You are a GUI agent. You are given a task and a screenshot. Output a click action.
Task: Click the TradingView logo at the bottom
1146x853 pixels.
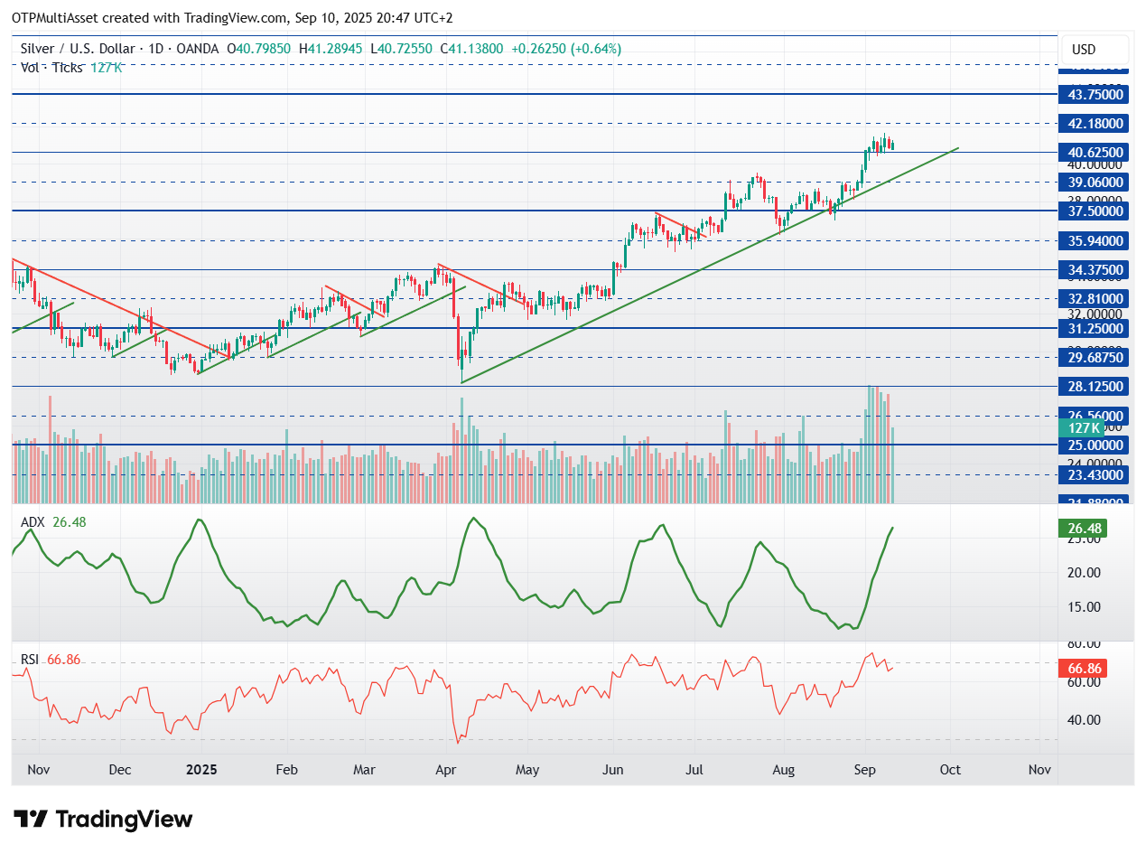104,820
